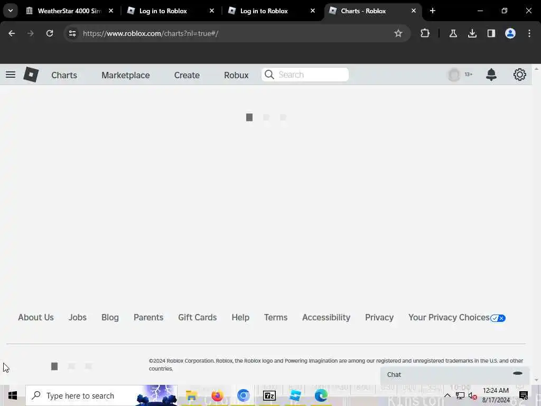Expand the Chat panel header

[x=455, y=375]
